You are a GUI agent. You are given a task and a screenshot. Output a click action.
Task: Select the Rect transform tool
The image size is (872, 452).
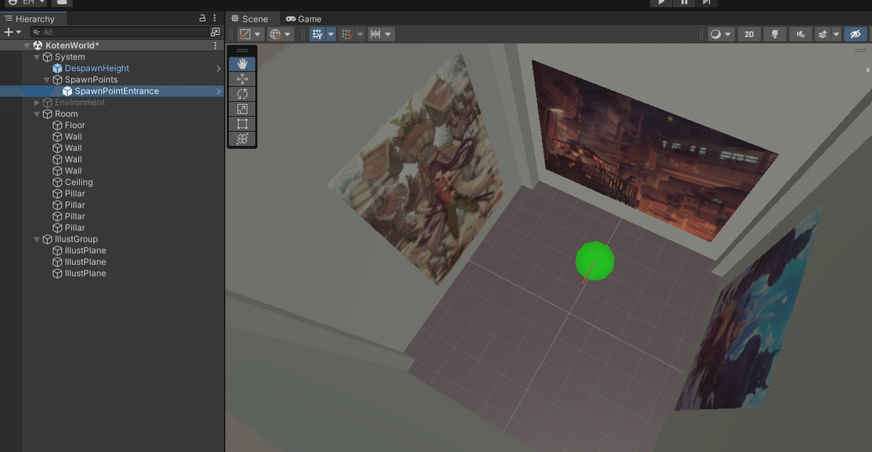point(243,123)
